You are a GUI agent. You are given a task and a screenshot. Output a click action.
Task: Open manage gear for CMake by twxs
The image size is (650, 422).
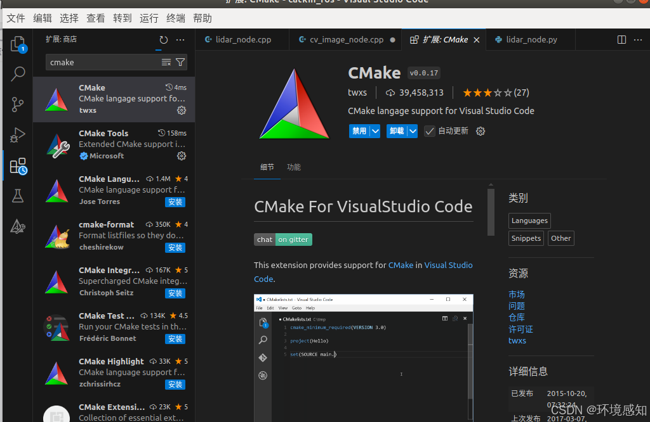coord(182,110)
